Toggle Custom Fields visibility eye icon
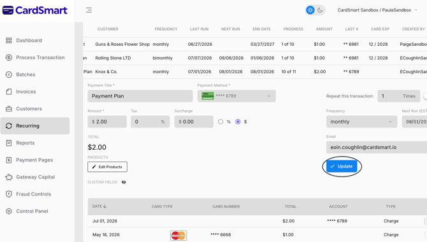The height and width of the screenshot is (242, 427). [124, 182]
